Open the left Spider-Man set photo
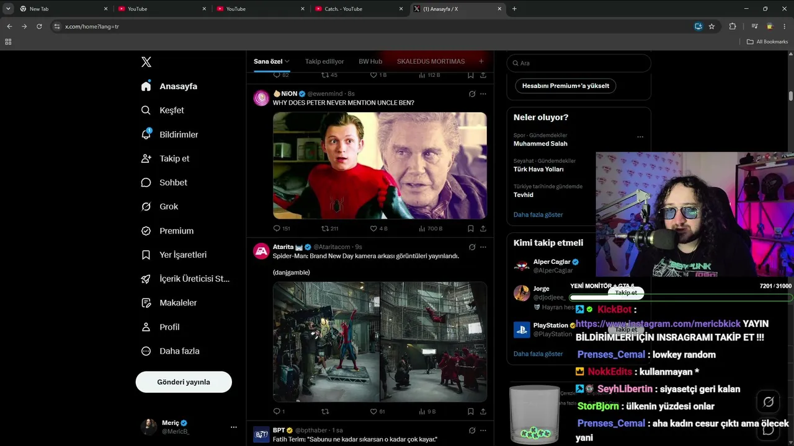Screen dimensions: 794x446 (x=326, y=342)
